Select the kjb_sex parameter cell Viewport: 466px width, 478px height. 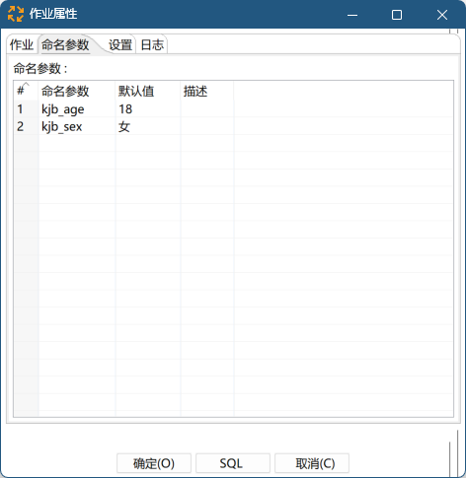tap(77, 126)
